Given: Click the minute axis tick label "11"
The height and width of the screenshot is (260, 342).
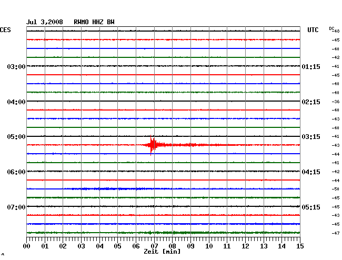Looking at the screenshot, I should click(227, 246).
